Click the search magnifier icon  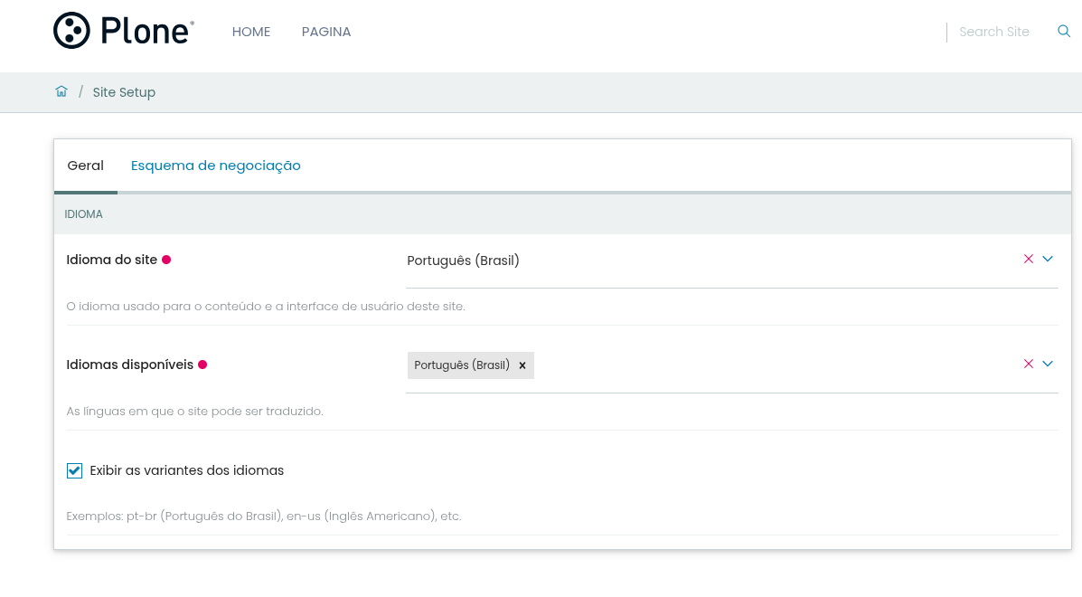coord(1064,32)
